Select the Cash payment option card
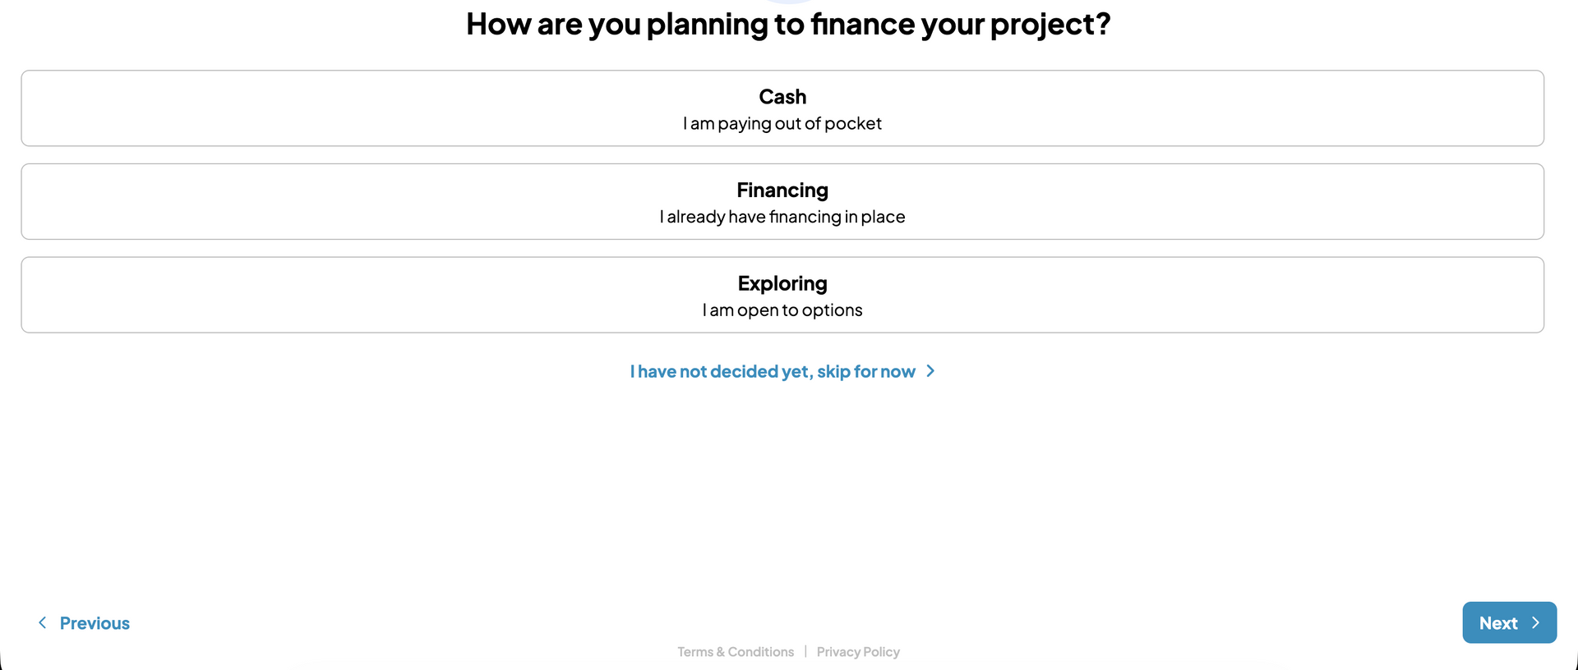This screenshot has height=670, width=1578. [782, 108]
